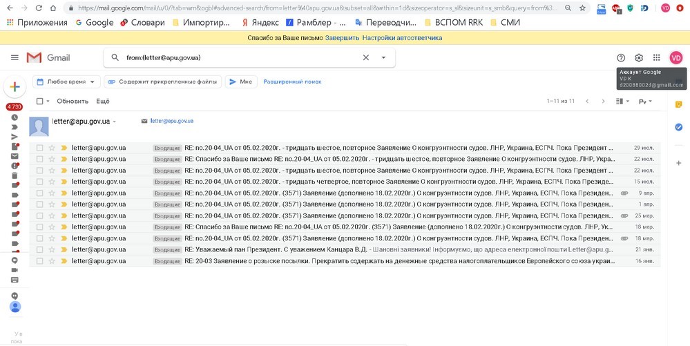Click Завершить in the autoresponder banner
Screen dimensions: 690x346
tap(343, 38)
